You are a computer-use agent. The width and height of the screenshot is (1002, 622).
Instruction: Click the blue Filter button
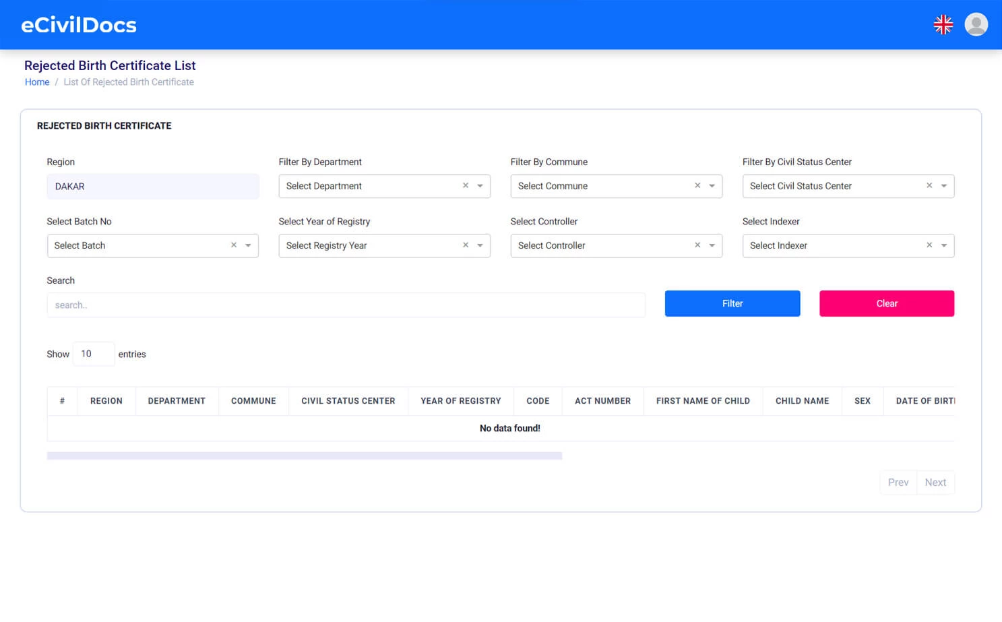[x=732, y=303]
